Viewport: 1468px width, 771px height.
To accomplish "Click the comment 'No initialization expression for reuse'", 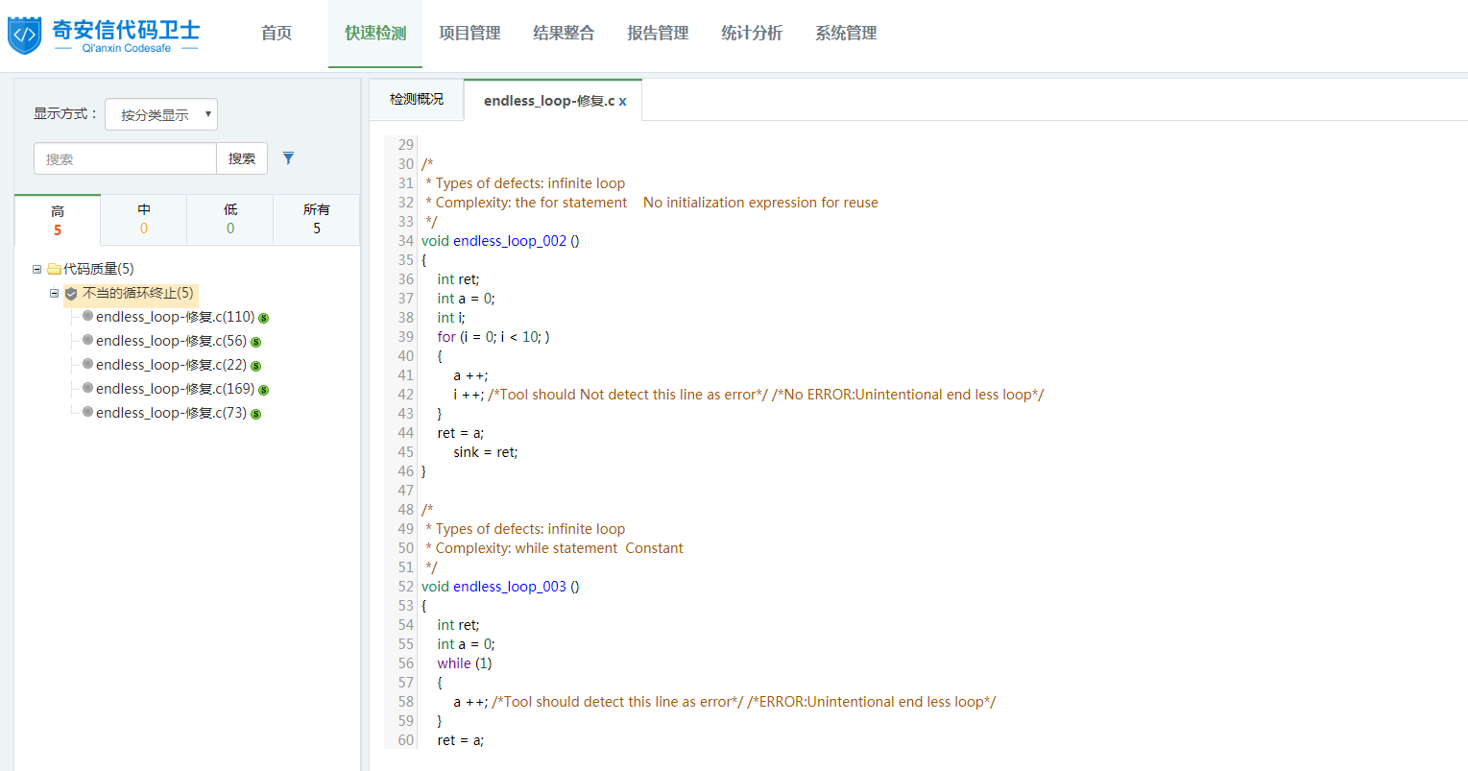I will (760, 203).
